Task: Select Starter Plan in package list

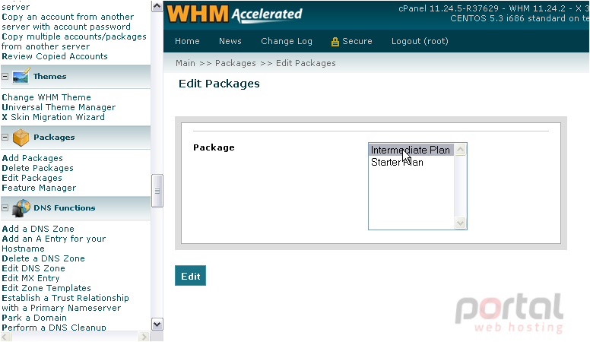Action: tap(411, 162)
